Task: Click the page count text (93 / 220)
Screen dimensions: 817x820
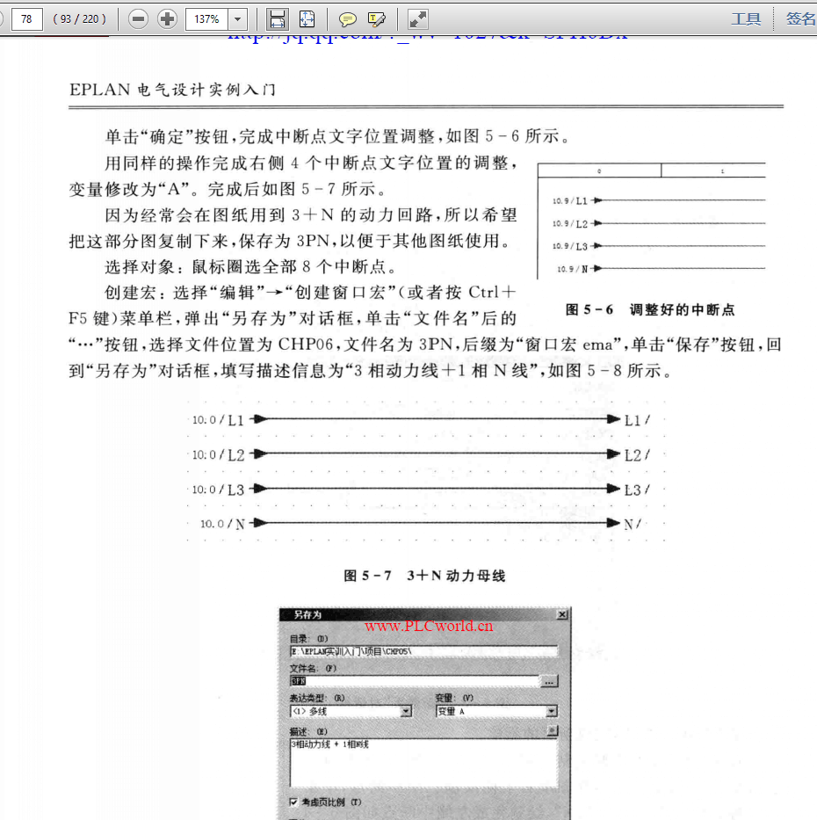Action: [79, 19]
